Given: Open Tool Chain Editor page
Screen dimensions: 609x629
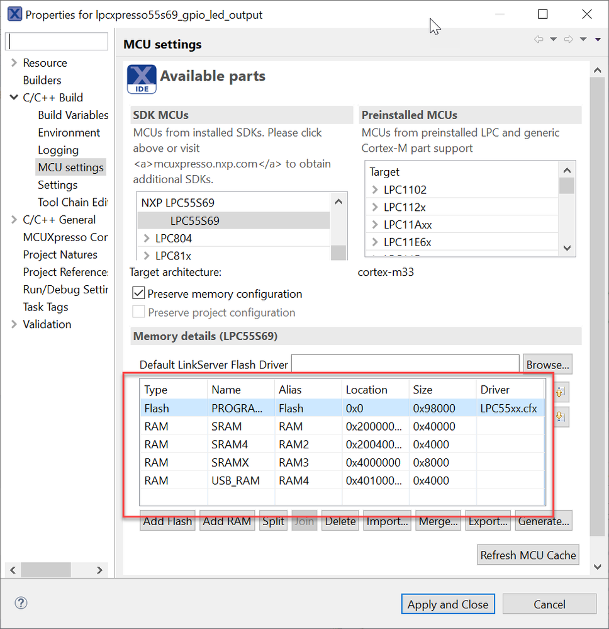Looking at the screenshot, I should pos(72,202).
